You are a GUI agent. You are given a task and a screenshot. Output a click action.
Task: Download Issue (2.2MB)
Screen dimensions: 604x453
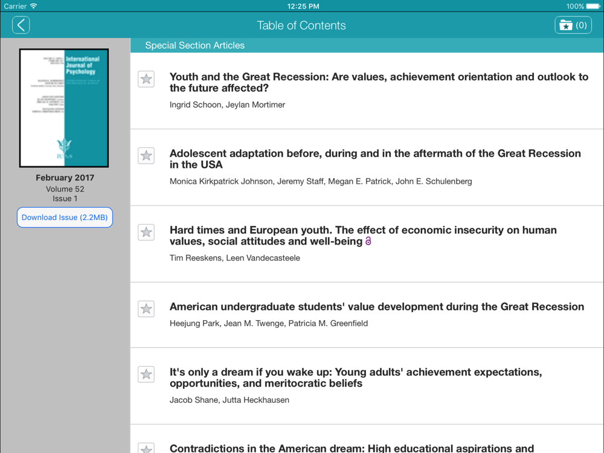tap(65, 217)
